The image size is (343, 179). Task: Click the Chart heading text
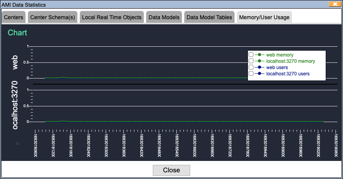(17, 33)
